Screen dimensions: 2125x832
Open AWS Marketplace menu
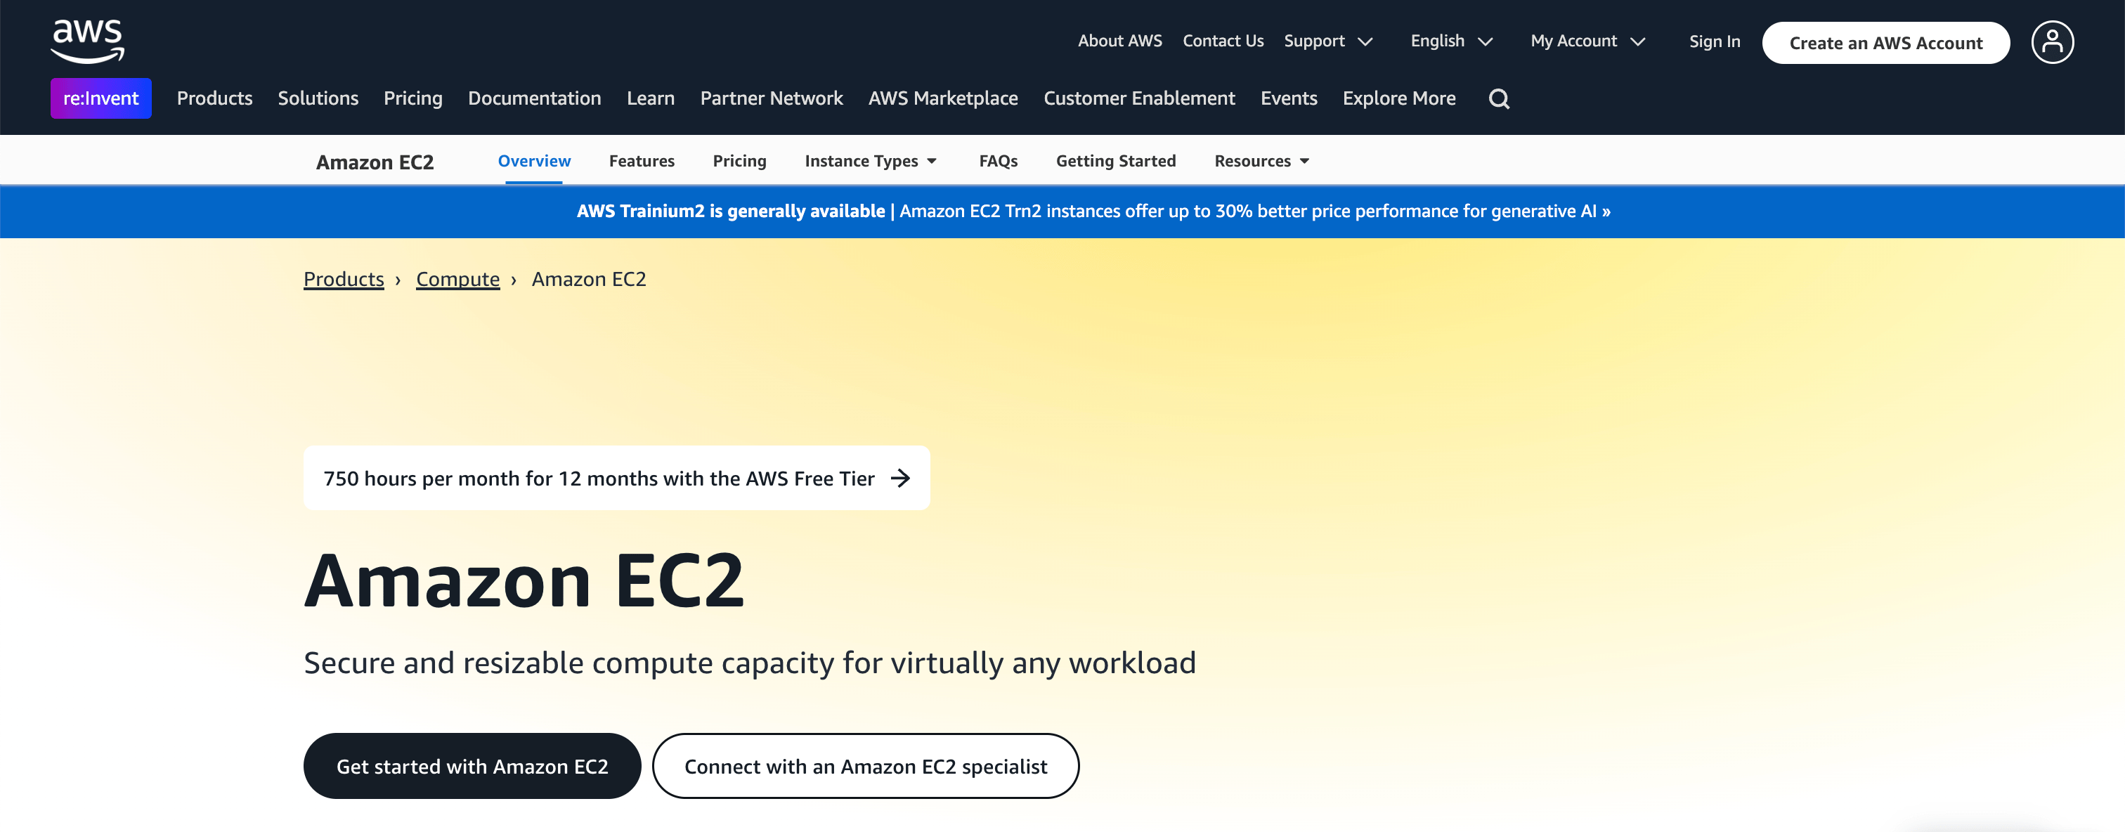tap(943, 98)
